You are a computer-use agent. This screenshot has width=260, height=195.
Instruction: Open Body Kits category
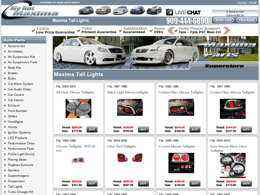point(14,68)
